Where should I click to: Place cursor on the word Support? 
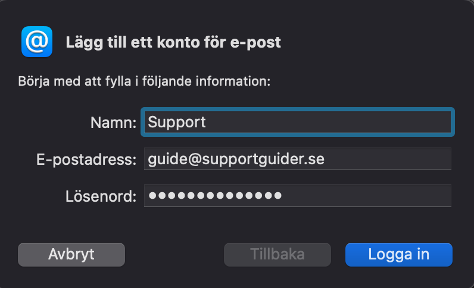(177, 123)
